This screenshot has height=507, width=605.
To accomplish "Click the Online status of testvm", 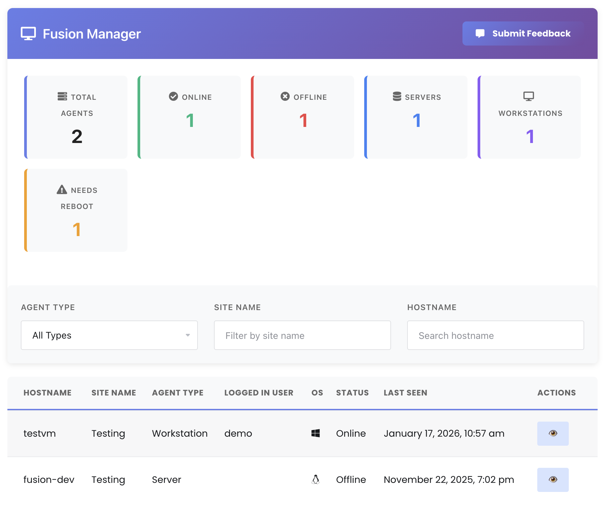I will (x=351, y=433).
